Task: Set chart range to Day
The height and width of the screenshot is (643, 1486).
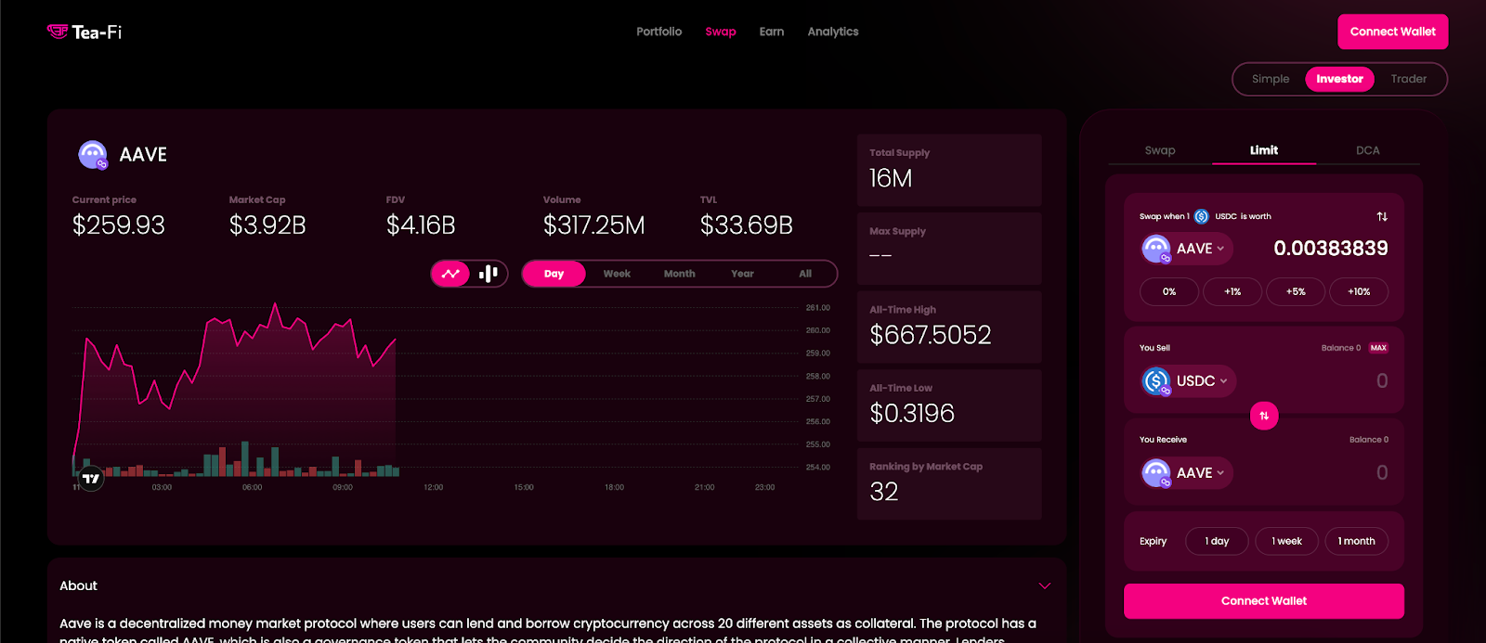Action: 554,274
